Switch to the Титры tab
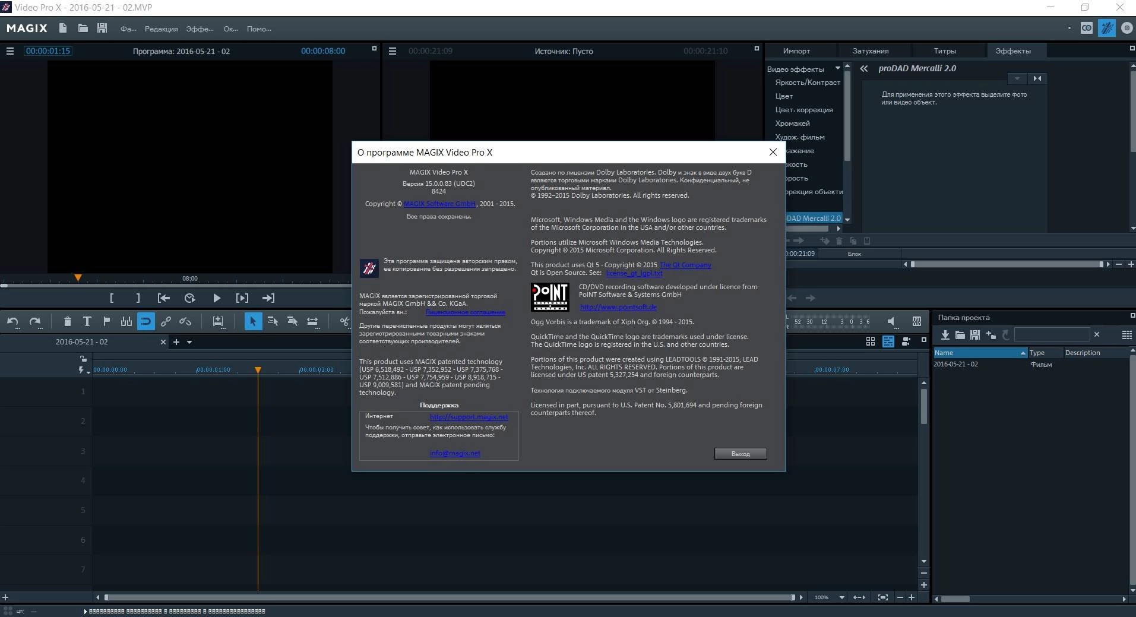The image size is (1136, 617). [x=945, y=51]
